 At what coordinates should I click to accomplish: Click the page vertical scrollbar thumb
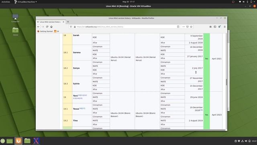pos(226,82)
